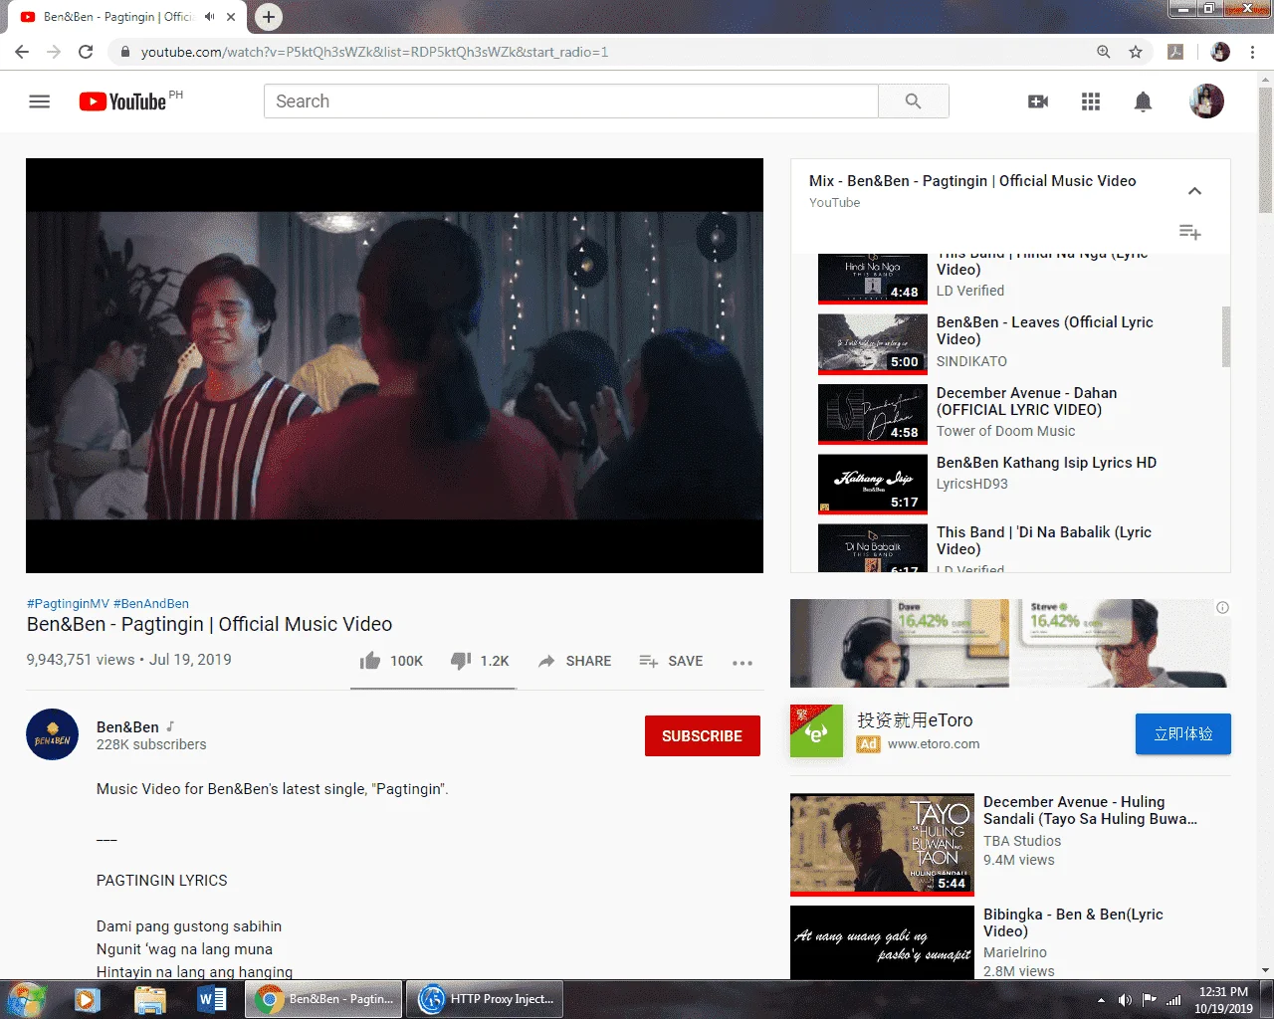Click the SUBSCRIBE button
This screenshot has height=1019, width=1274.
pos(703,736)
